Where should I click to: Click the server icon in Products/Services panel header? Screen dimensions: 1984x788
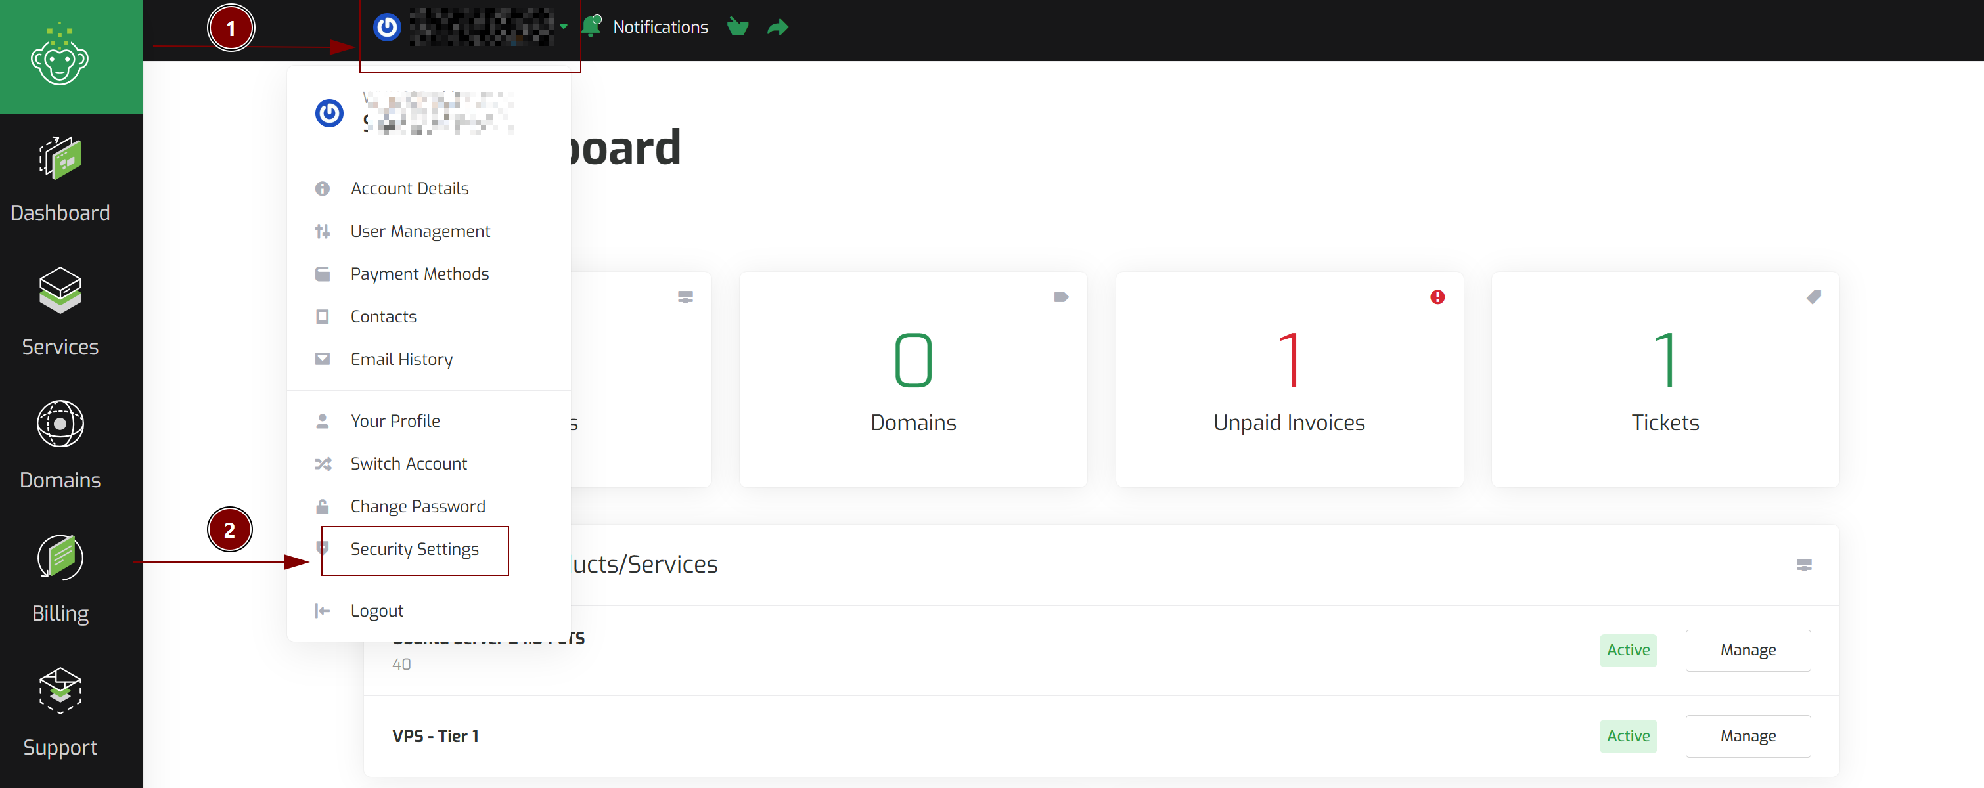[1804, 565]
